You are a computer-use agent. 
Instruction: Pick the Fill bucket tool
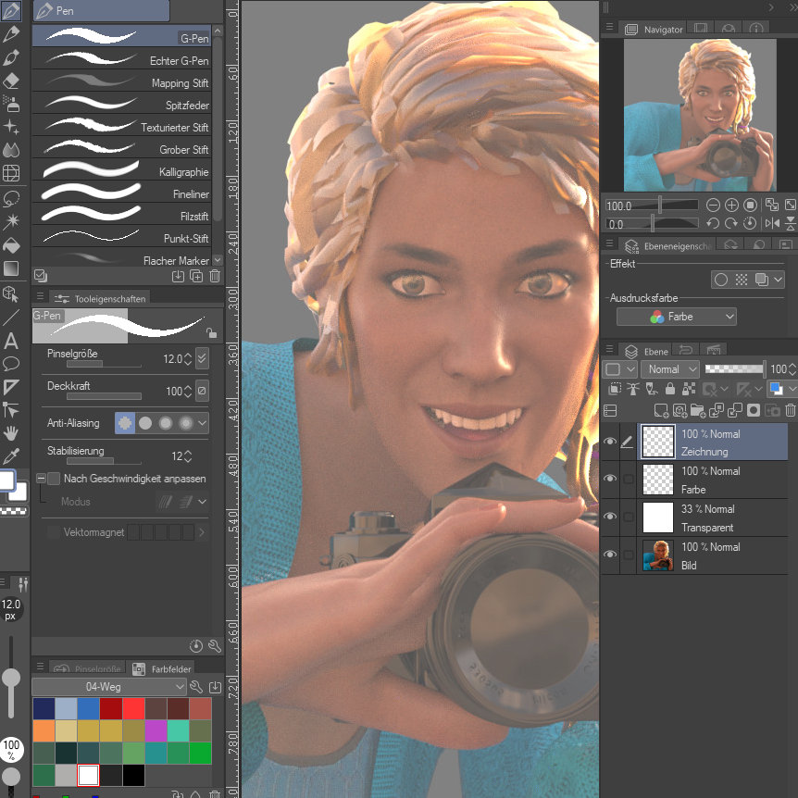[x=11, y=245]
